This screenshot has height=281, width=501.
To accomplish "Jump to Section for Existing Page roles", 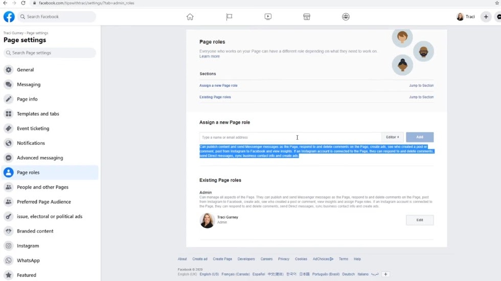I will [x=421, y=97].
